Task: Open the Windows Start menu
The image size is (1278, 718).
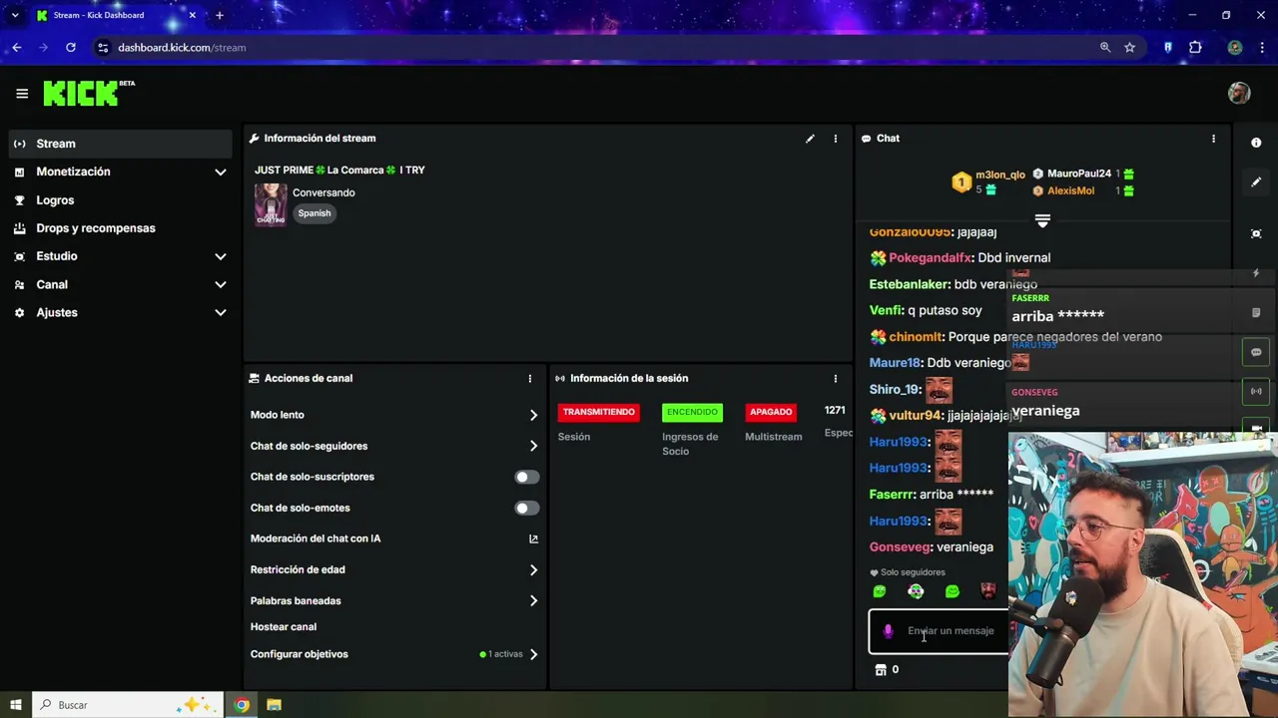Action: [15, 705]
